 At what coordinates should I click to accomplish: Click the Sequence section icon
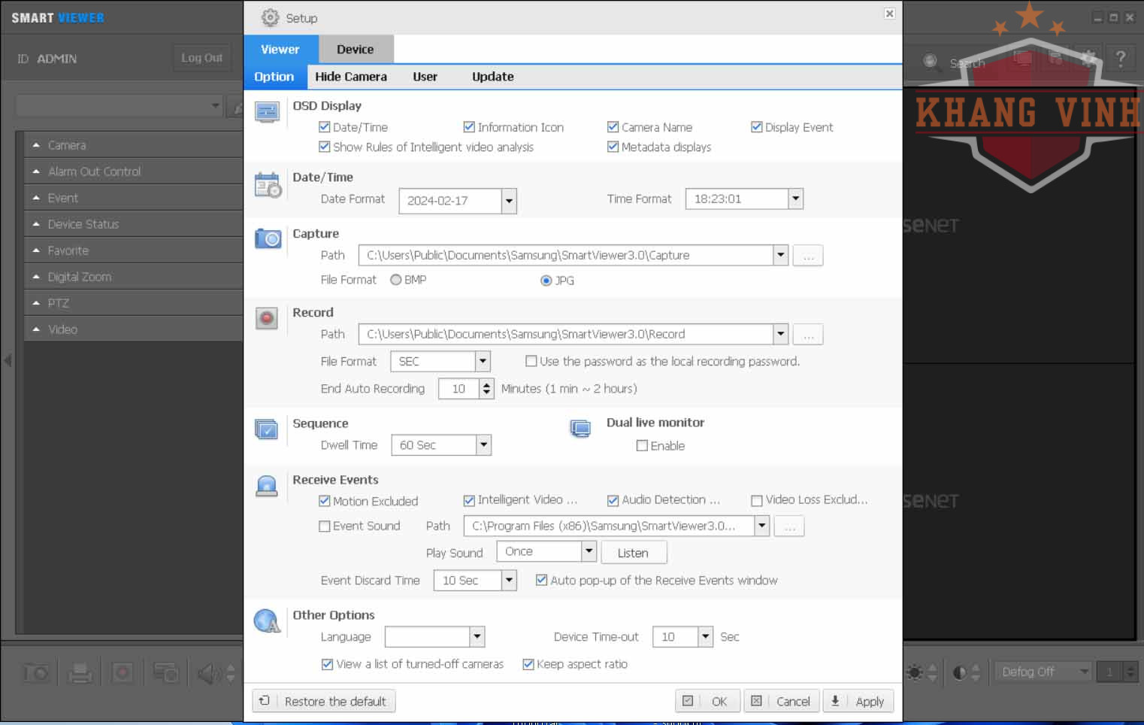(x=267, y=429)
